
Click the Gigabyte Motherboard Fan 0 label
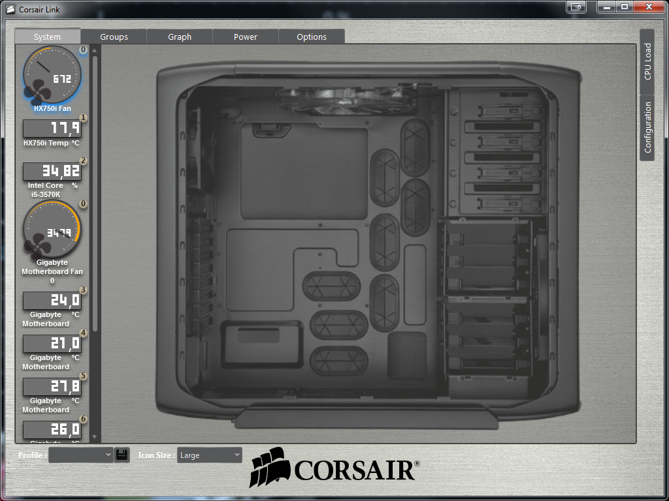click(x=52, y=272)
